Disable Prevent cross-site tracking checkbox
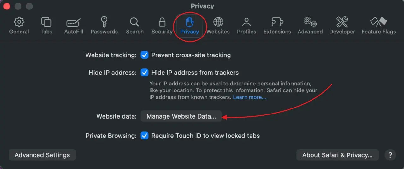 point(145,55)
